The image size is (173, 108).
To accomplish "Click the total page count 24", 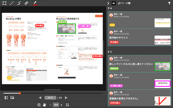I will pos(60,98).
